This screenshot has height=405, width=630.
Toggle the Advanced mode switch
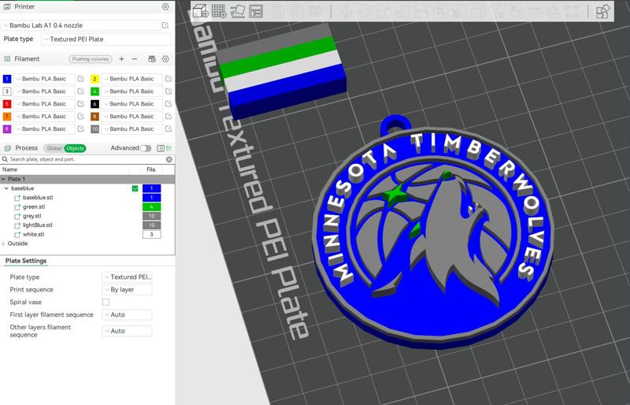coord(146,148)
